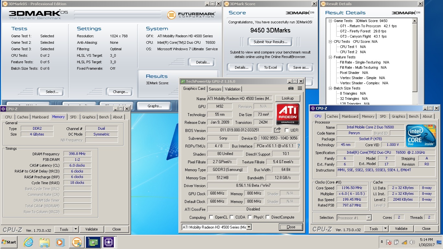
Task: Show hidden tray icons chevron
Action: 381,242
